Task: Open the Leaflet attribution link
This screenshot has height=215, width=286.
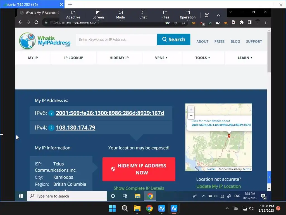Action: coord(211,169)
